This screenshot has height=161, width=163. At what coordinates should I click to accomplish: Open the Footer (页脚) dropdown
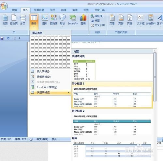tap(121, 21)
